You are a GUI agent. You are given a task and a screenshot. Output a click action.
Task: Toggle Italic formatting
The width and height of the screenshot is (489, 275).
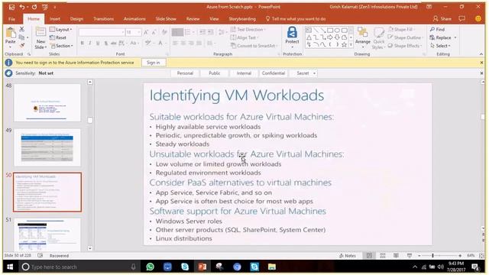click(x=90, y=43)
